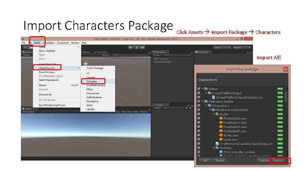Click the Import button

coord(278,161)
